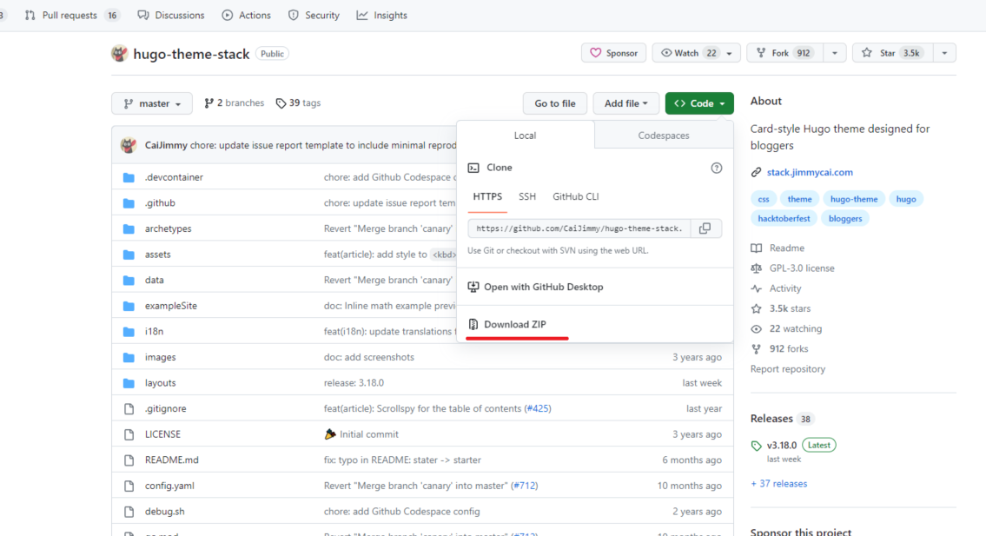Image resolution: width=986 pixels, height=536 pixels.
Task: Open the Pull requests tab
Action: point(72,15)
